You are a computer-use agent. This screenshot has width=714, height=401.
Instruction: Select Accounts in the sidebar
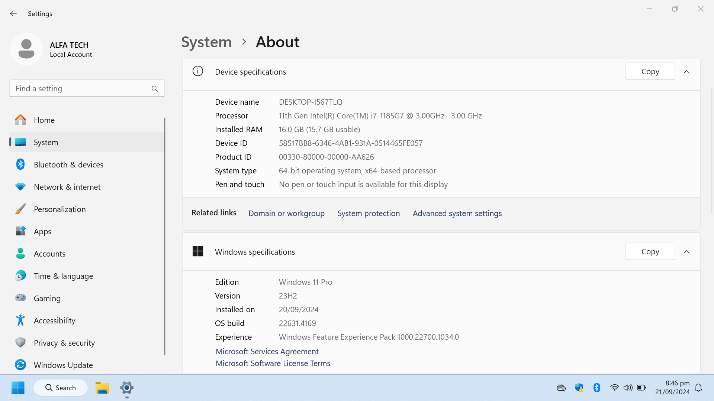point(87,254)
